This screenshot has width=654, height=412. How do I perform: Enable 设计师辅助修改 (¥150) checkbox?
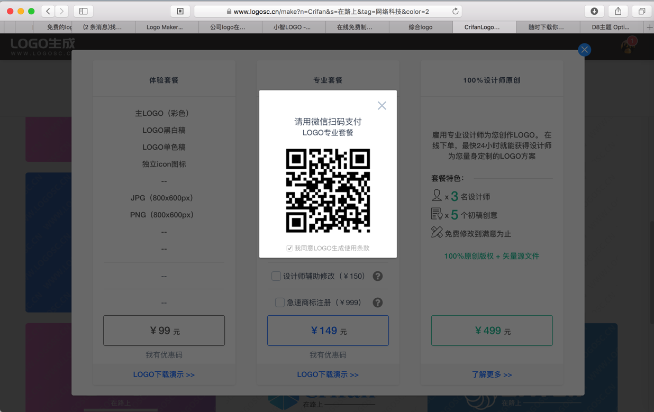coord(276,276)
